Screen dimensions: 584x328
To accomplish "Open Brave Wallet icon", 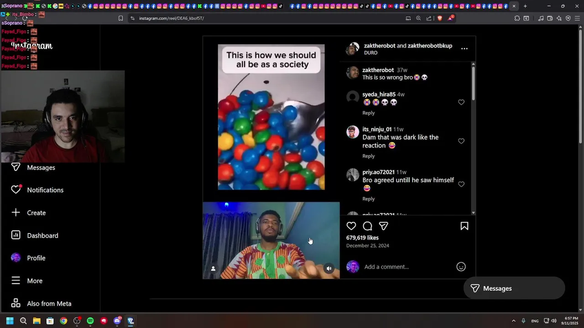I will click(x=550, y=18).
